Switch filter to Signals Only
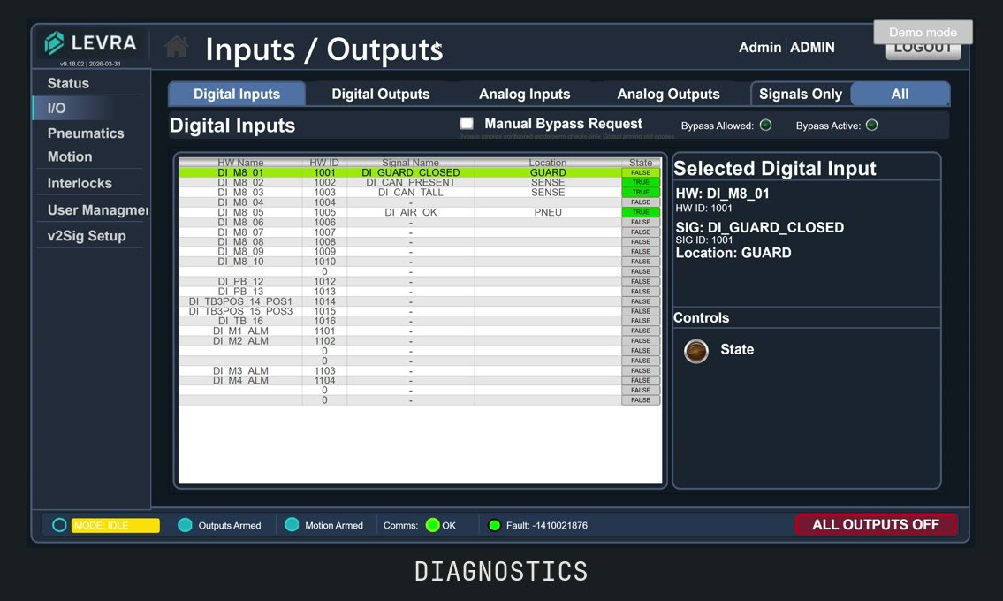Viewport: 1003px width, 601px height. point(801,94)
